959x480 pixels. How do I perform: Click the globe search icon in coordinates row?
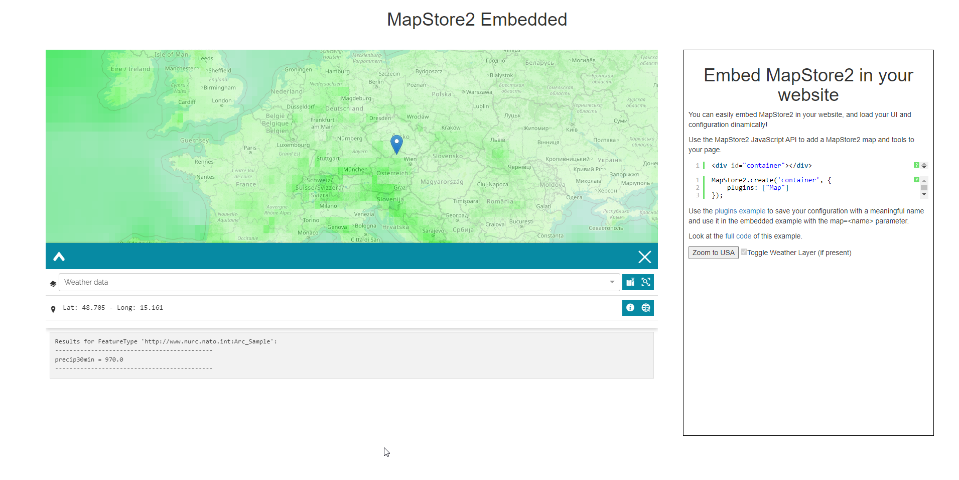pos(646,308)
